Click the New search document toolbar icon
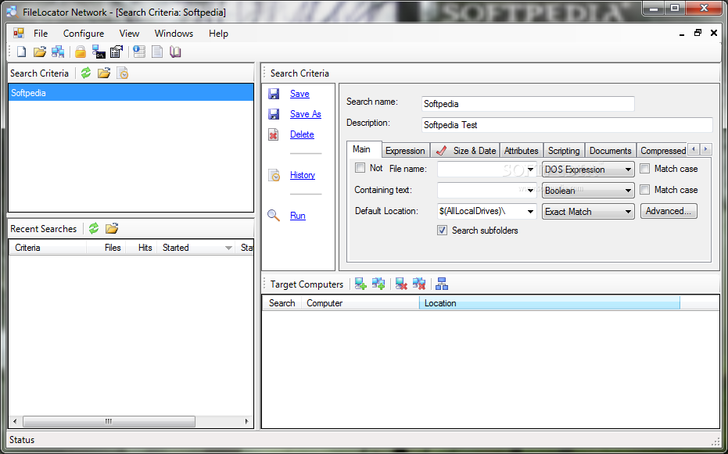Screen dimensions: 728x454 [22, 52]
